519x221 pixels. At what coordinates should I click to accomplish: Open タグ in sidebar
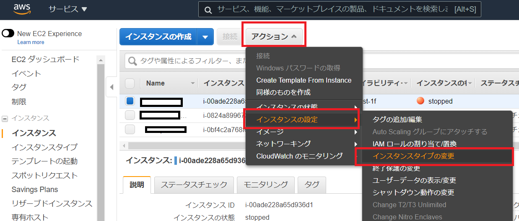point(19,87)
